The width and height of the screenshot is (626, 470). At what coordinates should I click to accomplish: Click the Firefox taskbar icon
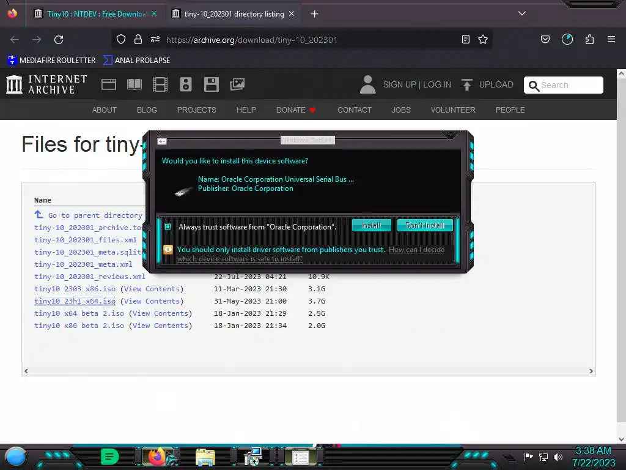157,457
